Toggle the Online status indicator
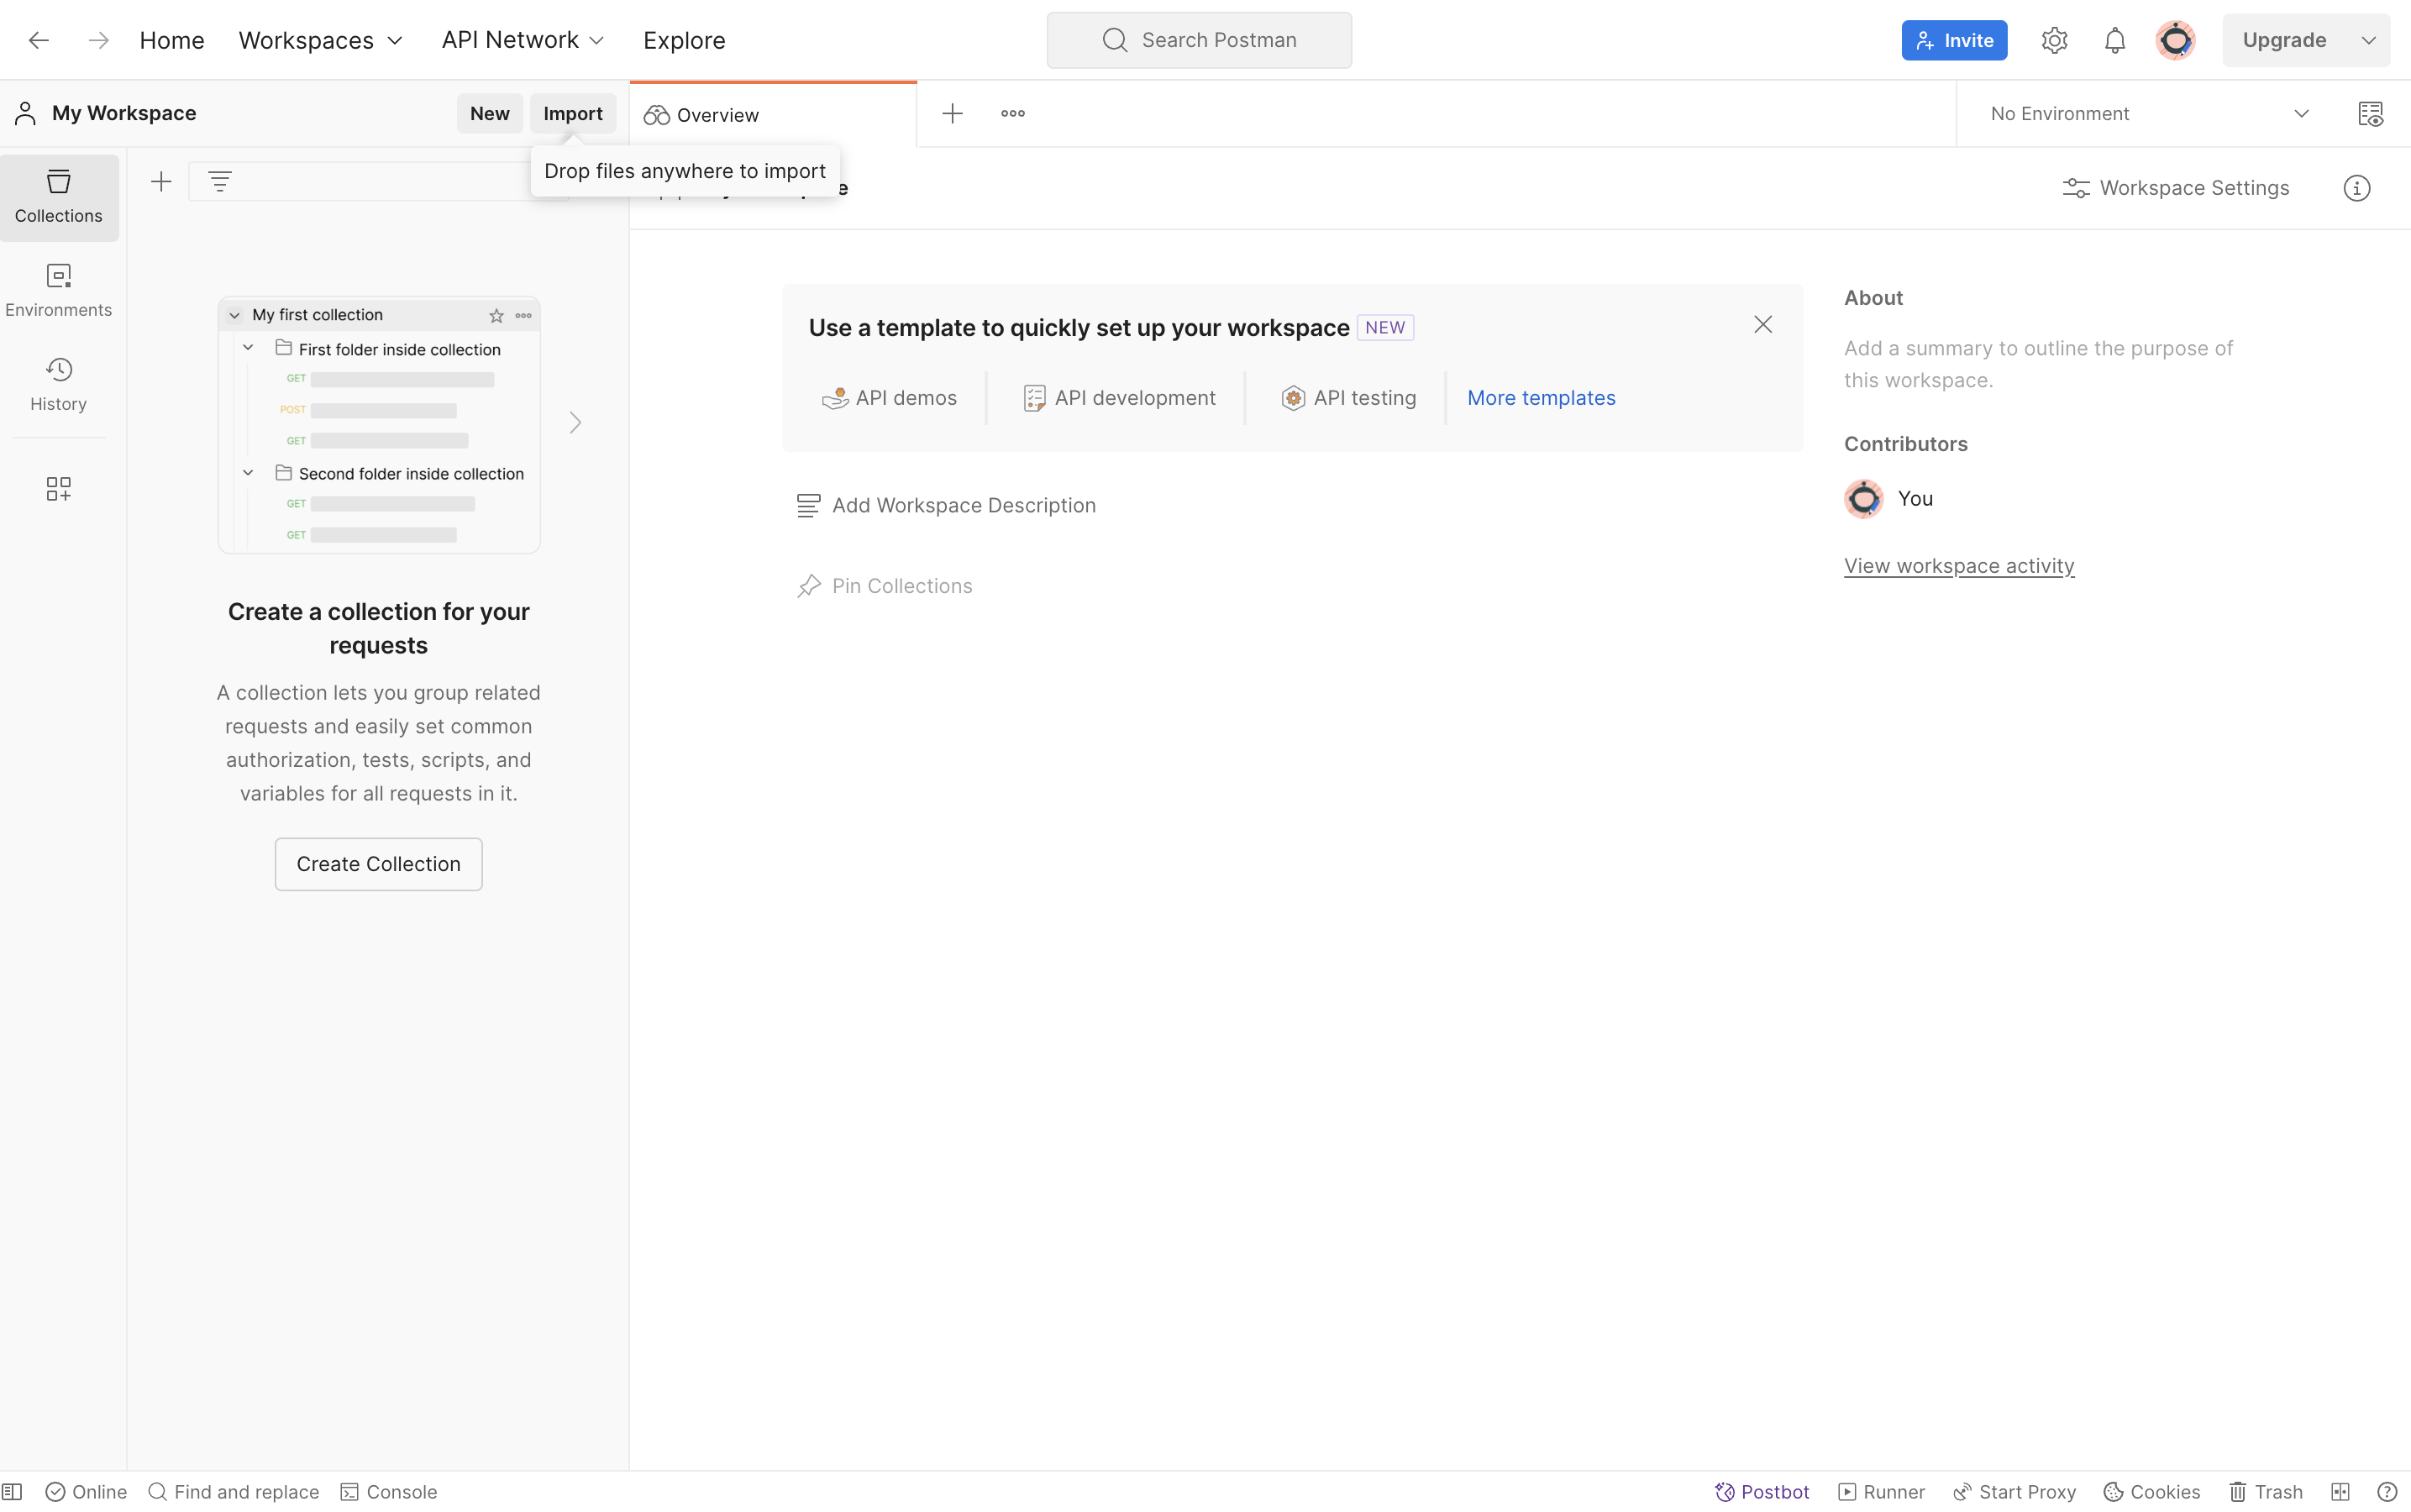Screen dimensions: 2411x1512 (84, 1491)
